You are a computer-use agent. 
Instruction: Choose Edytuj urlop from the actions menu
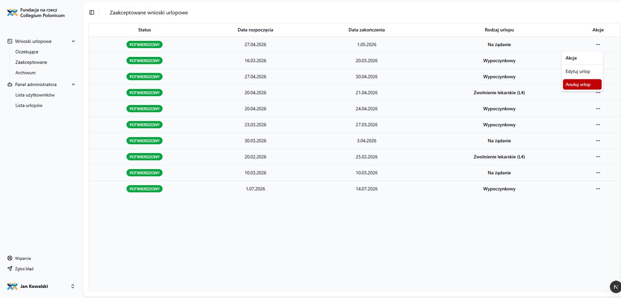582,71
